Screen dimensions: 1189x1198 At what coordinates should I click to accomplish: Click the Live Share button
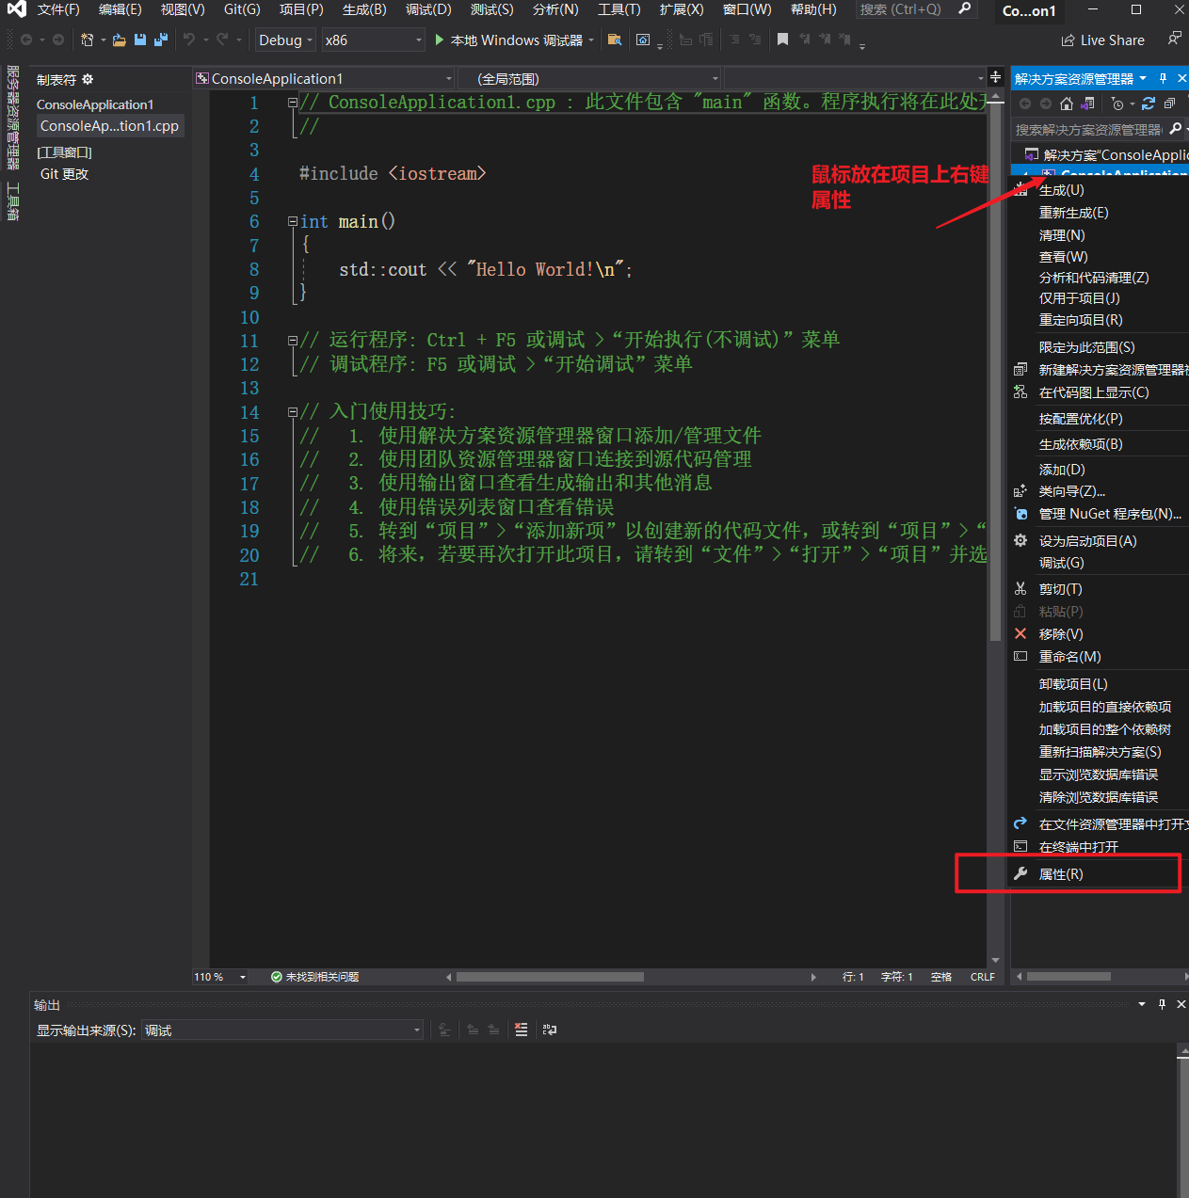[1102, 40]
